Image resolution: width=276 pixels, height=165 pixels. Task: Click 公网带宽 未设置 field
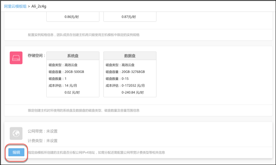42,131
